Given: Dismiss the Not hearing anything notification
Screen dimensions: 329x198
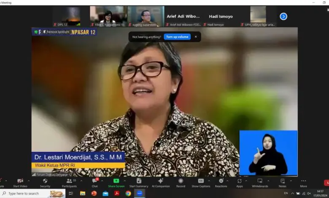Looking at the screenshot, I should coord(196,37).
